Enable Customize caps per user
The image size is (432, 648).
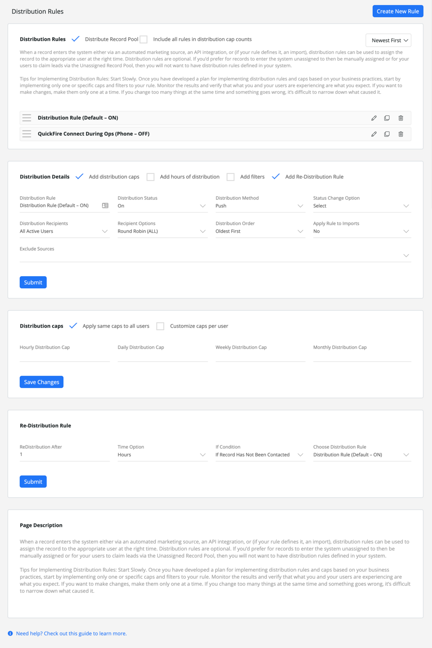[160, 326]
